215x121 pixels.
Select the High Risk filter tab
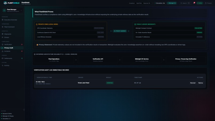coord(139,3)
